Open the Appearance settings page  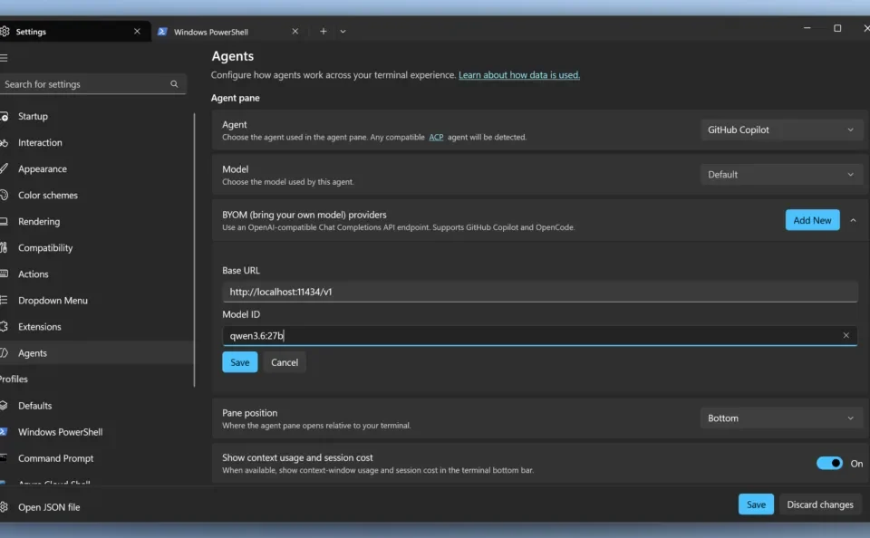pyautogui.click(x=97, y=168)
